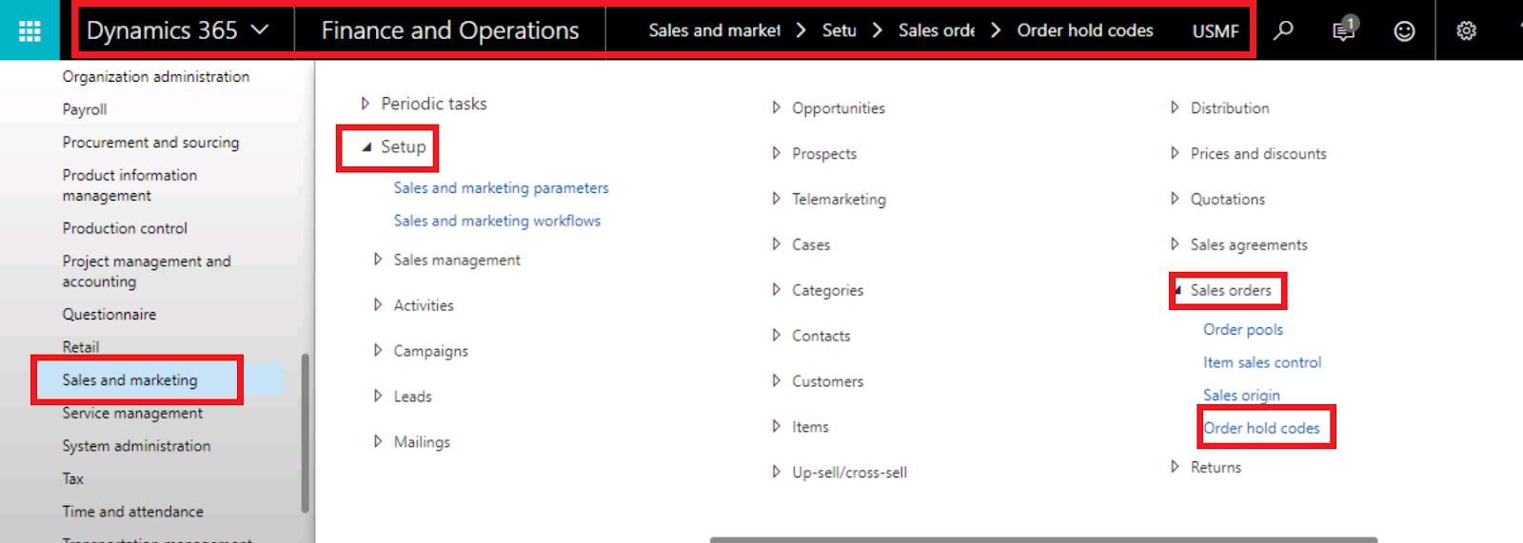Select the Sales and marketing module

pyautogui.click(x=130, y=380)
